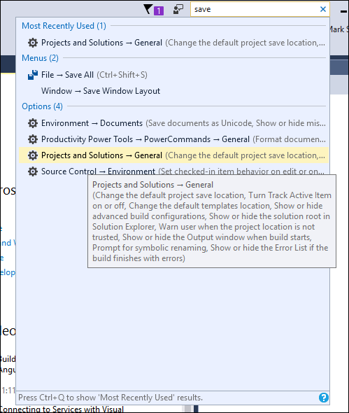Select the Most Recently Used Projects and Solutions result
The height and width of the screenshot is (413, 349).
tap(173, 43)
